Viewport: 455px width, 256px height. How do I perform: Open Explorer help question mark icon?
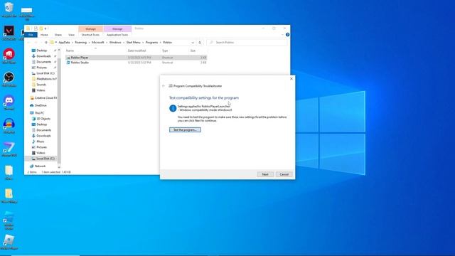coord(287,35)
